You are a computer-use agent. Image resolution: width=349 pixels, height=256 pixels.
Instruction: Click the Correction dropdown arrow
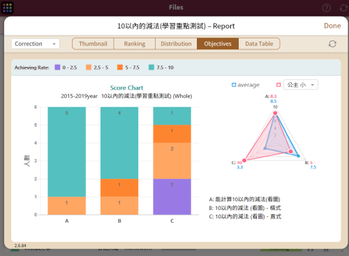coord(54,44)
